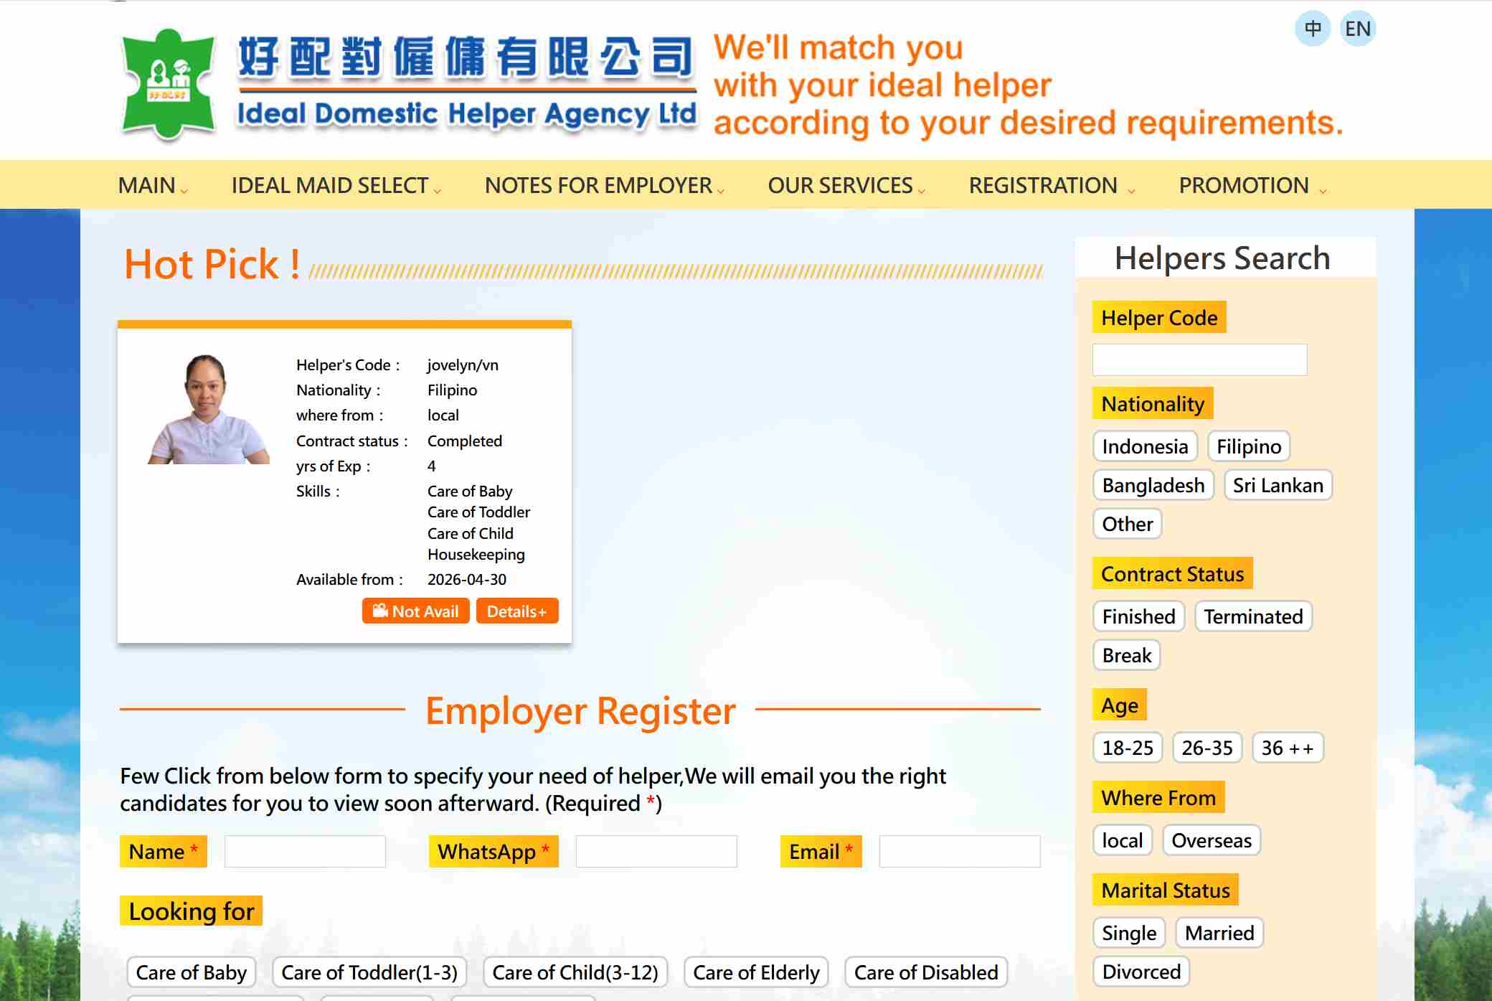Screen dimensions: 1492x1001
Task: Select the Finished contract status filter
Action: pos(1138,616)
